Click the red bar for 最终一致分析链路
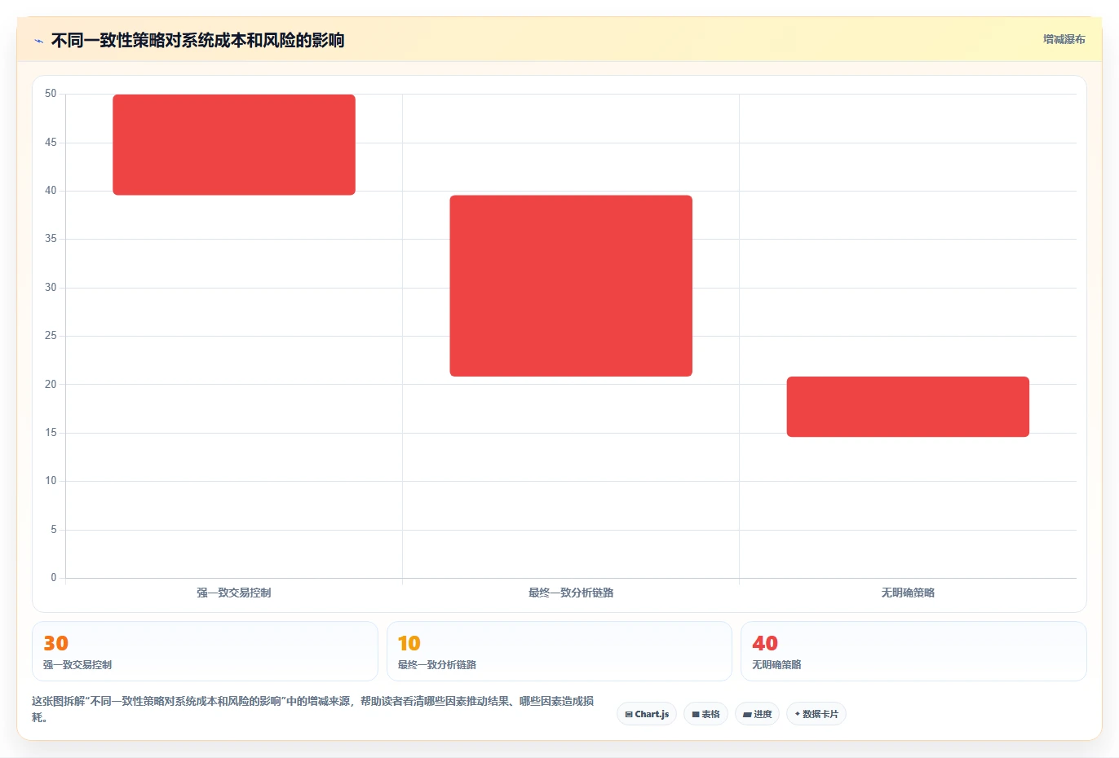The height and width of the screenshot is (758, 1119). (x=571, y=286)
